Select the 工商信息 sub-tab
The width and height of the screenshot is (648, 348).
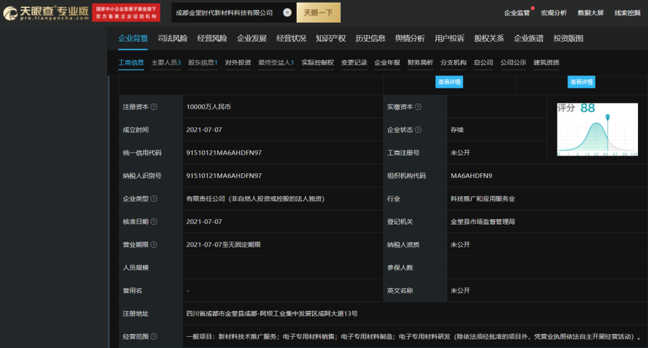(x=131, y=62)
